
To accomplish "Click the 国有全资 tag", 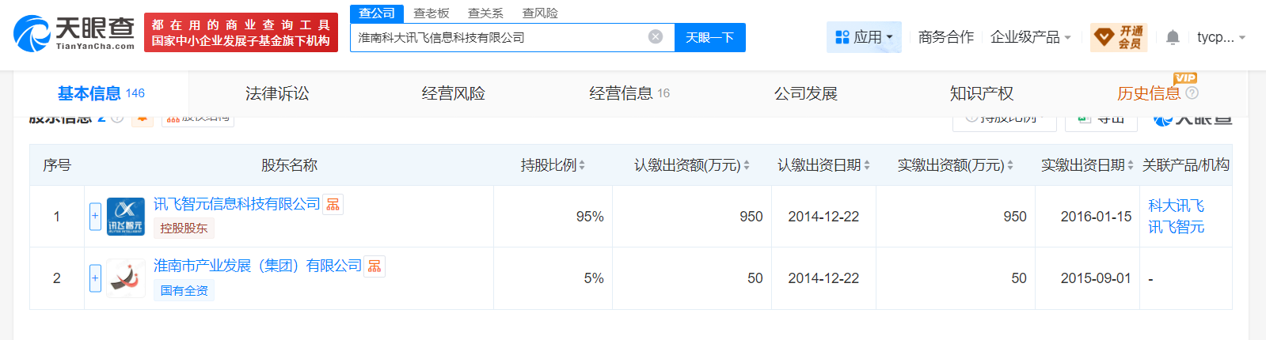I will point(184,290).
